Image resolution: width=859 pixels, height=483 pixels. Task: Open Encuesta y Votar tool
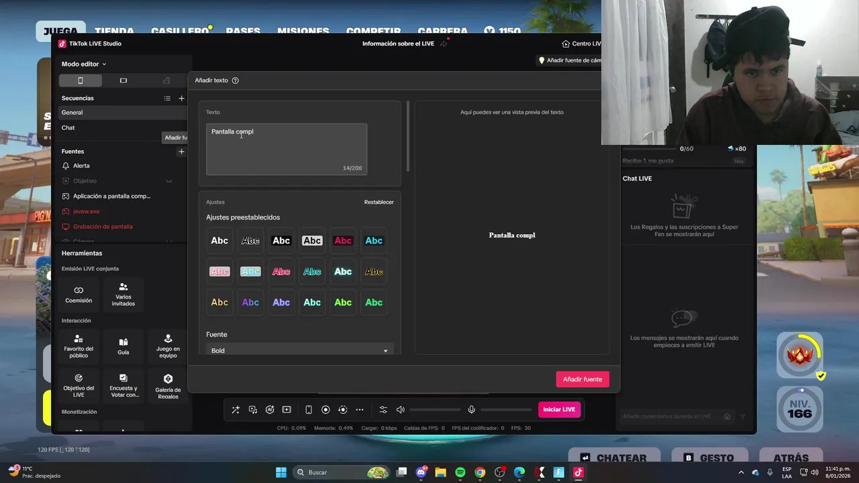point(123,385)
